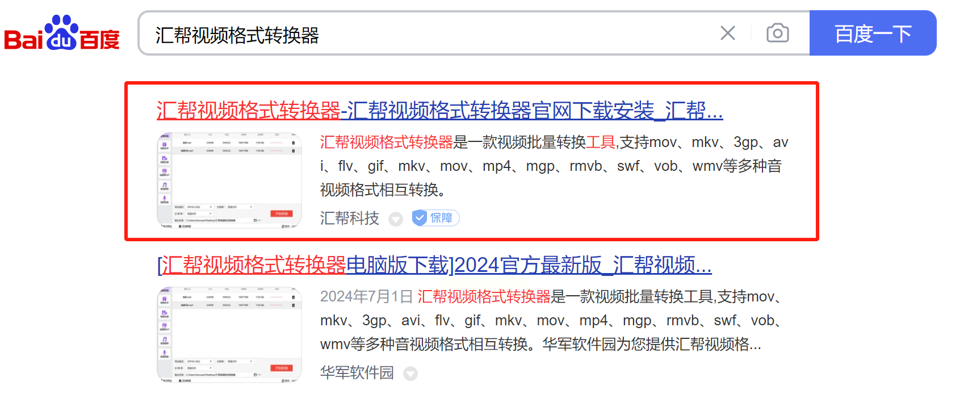Viewport: 968px width, 407px height.
Task: Open image search via camera icon
Action: (x=777, y=33)
